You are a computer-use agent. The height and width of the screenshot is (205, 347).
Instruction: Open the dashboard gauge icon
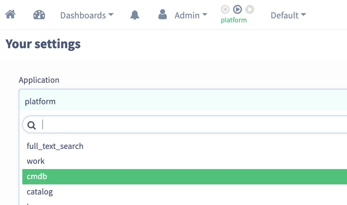[39, 15]
